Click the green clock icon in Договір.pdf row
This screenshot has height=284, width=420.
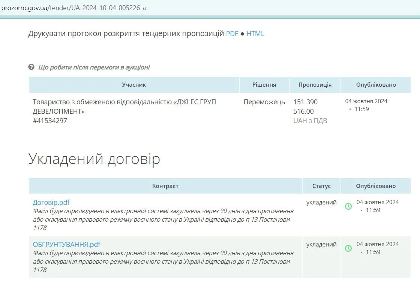coord(348,206)
